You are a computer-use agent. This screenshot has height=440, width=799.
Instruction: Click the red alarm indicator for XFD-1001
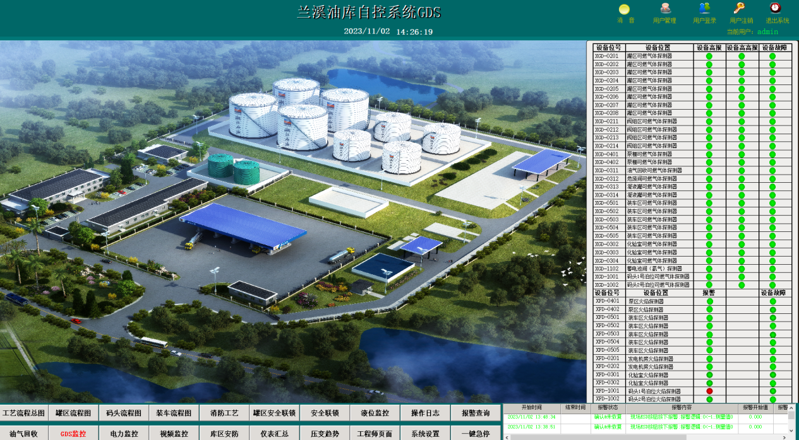[x=709, y=391]
